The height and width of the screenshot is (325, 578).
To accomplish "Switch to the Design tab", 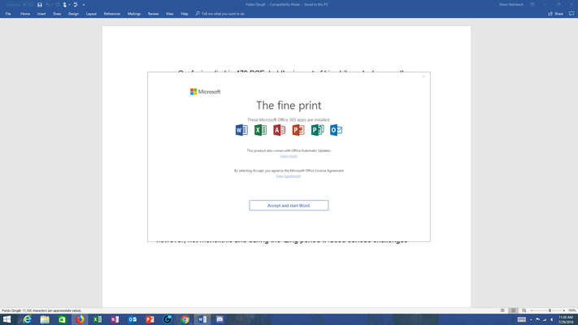I will [73, 14].
